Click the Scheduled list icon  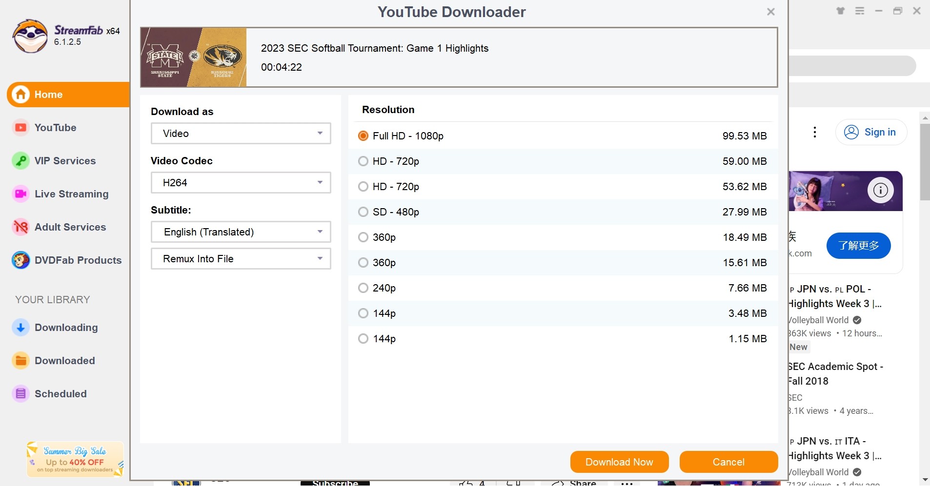[20, 394]
